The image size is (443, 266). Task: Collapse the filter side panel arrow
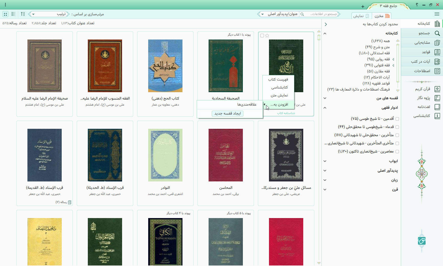(326, 24)
